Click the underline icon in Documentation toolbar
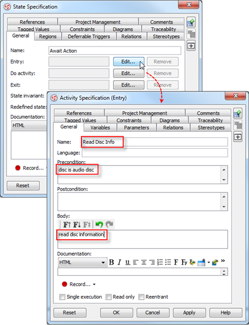The image size is (249, 325). pos(128,262)
